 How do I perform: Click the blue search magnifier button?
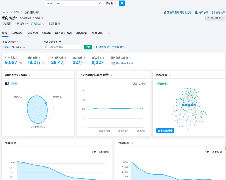click(x=122, y=3)
